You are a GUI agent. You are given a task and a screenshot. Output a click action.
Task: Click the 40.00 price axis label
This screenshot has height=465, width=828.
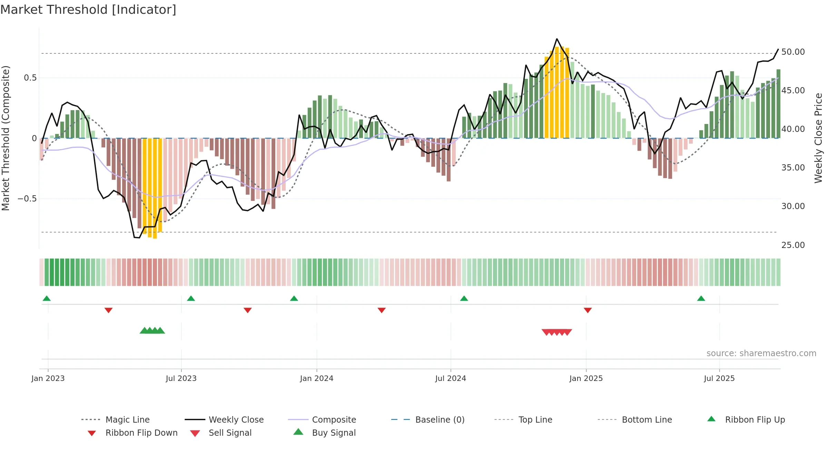pos(793,129)
